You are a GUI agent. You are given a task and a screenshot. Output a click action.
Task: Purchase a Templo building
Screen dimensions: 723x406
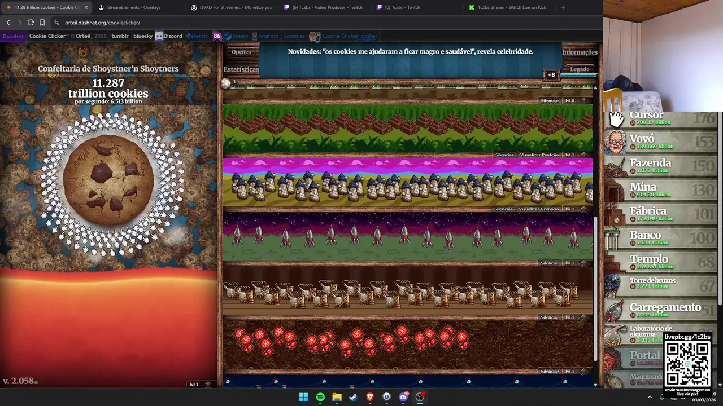pos(662,262)
